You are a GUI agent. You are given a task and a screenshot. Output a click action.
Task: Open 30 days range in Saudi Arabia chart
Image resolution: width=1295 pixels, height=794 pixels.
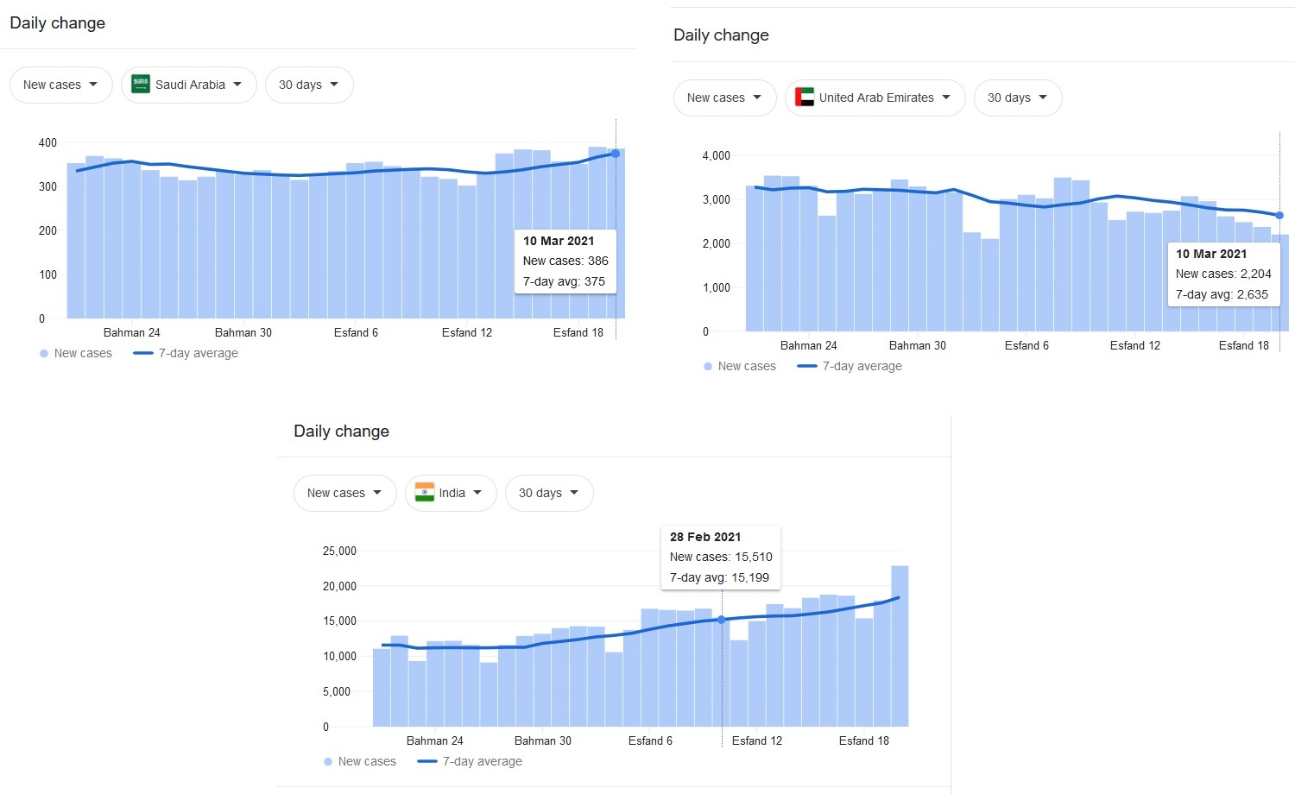tap(309, 85)
